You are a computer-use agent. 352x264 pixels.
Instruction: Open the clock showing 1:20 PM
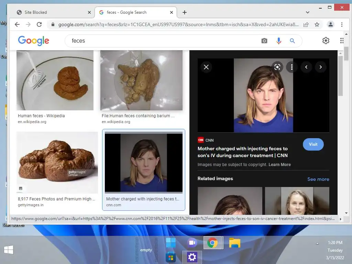(335, 250)
